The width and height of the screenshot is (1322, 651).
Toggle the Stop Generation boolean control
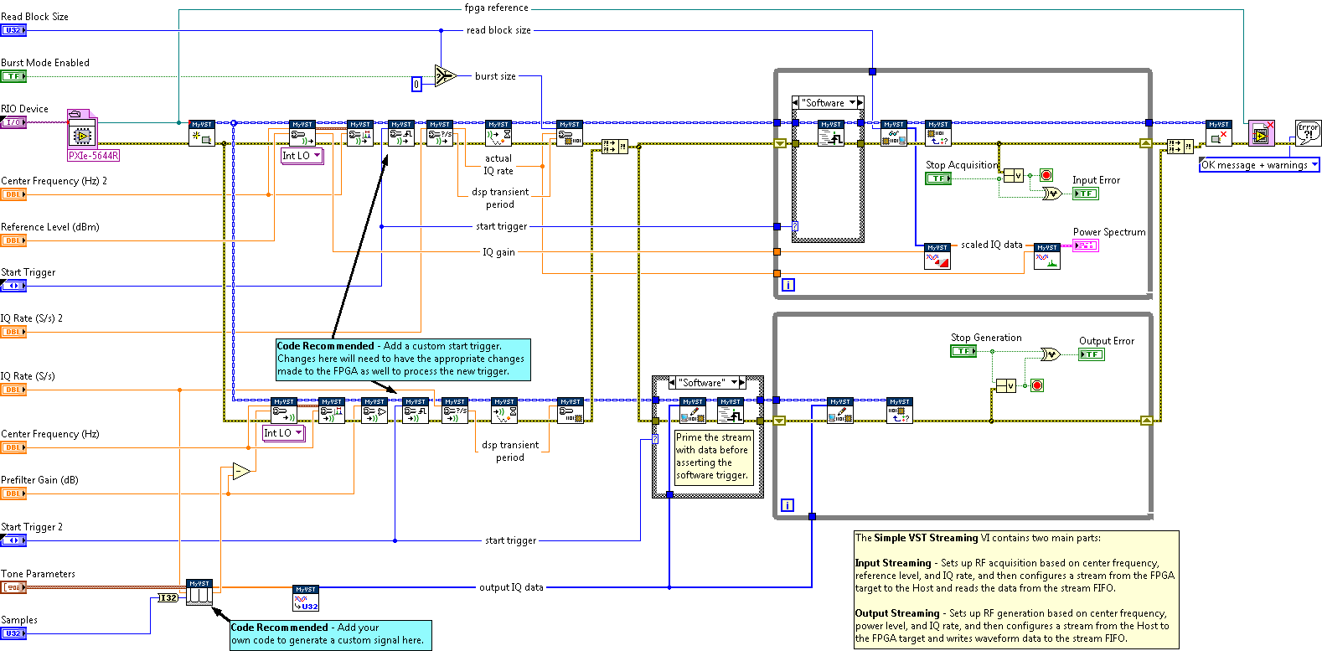point(963,351)
